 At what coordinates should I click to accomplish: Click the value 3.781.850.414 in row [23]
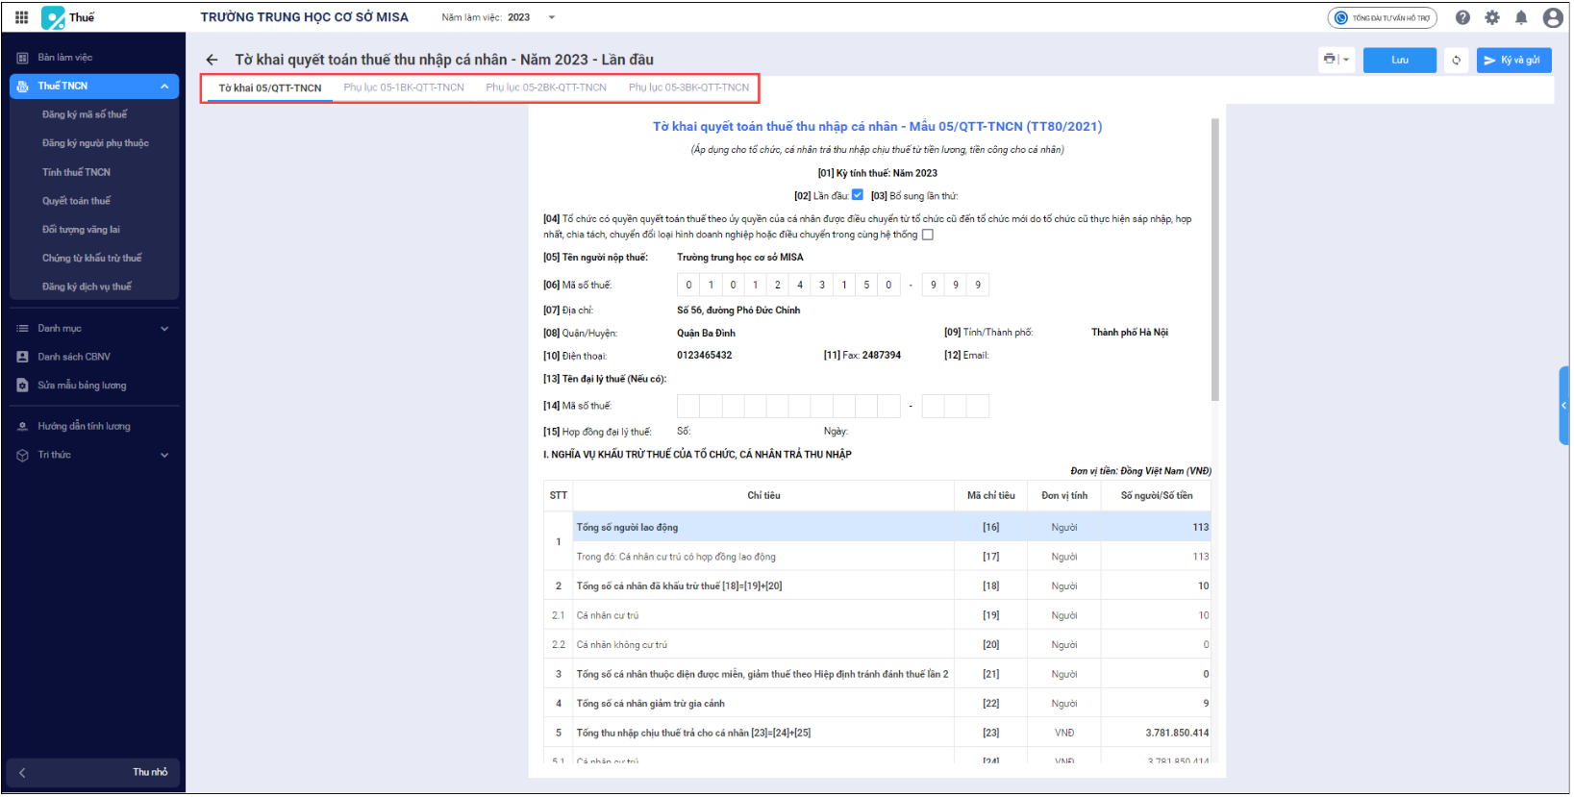[1177, 734]
